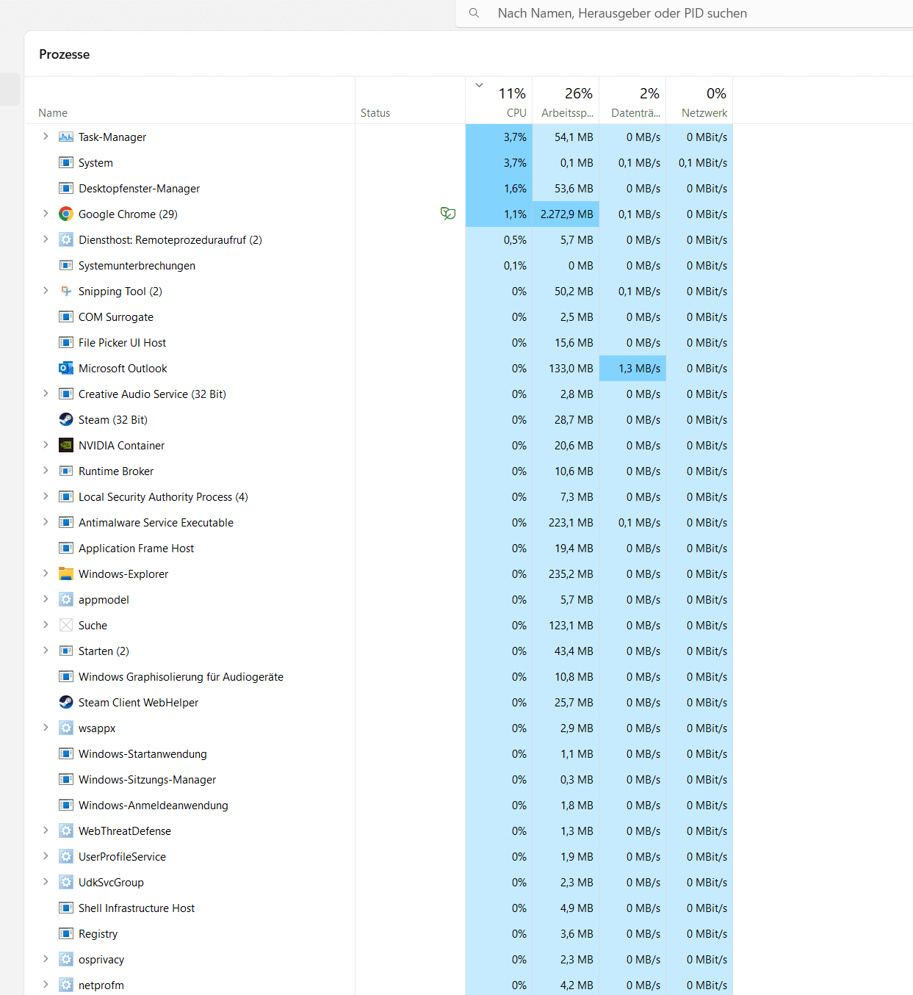Select the Systemunterbrechungen row
The width and height of the screenshot is (913, 995).
[378, 266]
